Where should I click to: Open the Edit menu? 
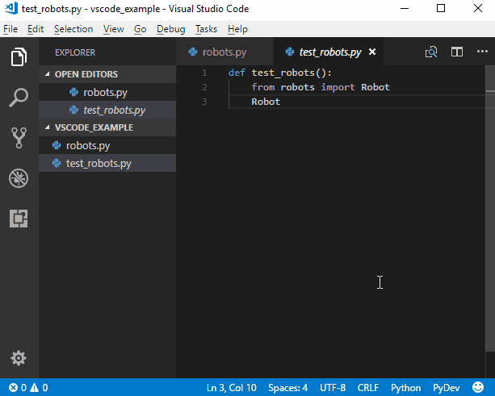[36, 29]
